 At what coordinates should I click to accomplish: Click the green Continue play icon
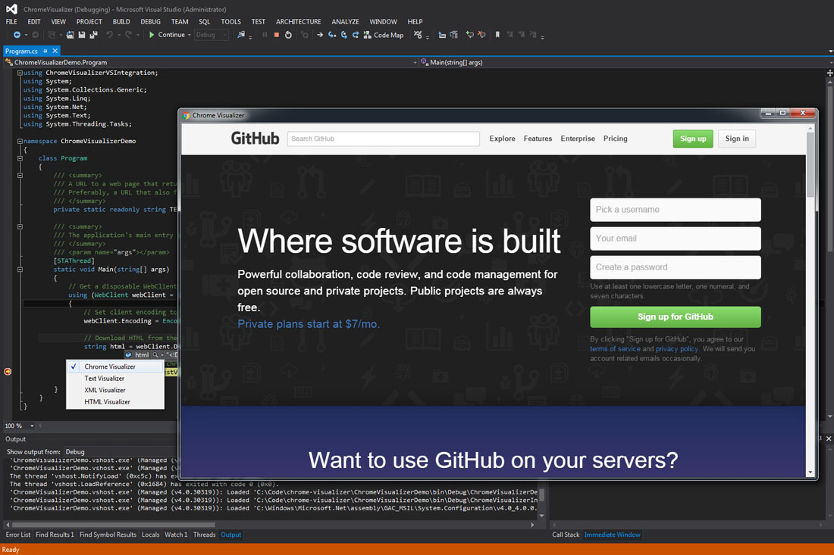(152, 35)
